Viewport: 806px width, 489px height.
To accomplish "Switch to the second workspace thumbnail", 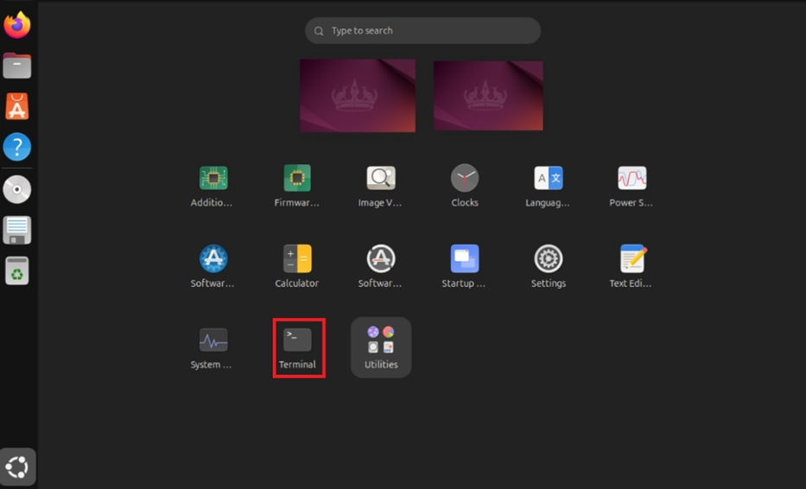I will point(488,95).
